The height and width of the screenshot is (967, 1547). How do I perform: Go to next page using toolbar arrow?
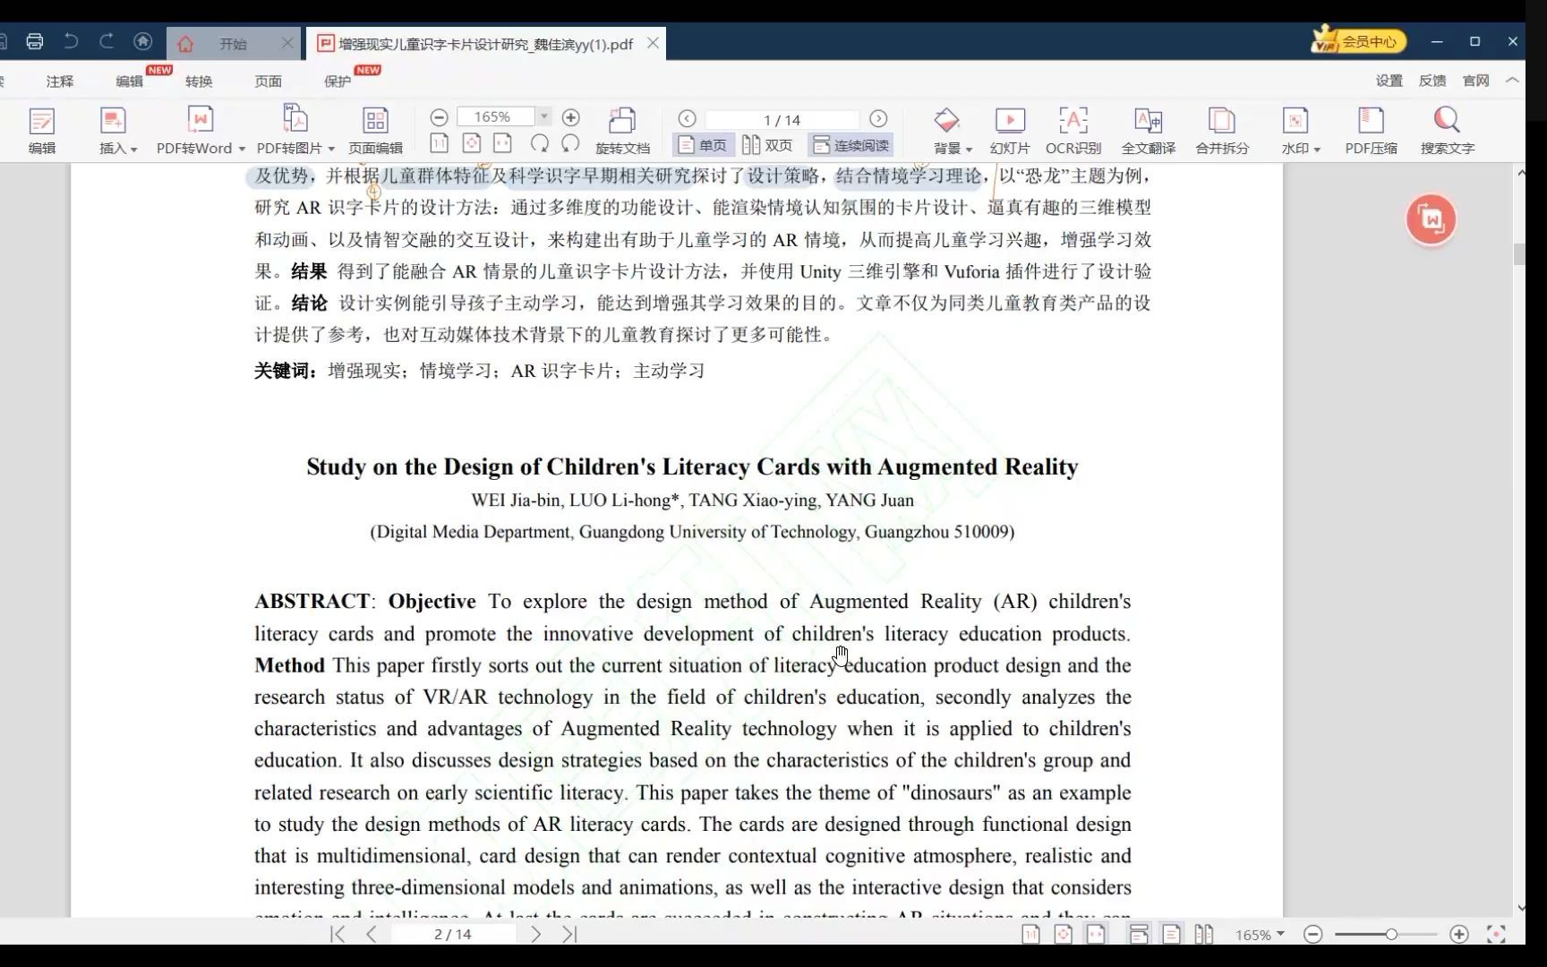pyautogui.click(x=878, y=119)
